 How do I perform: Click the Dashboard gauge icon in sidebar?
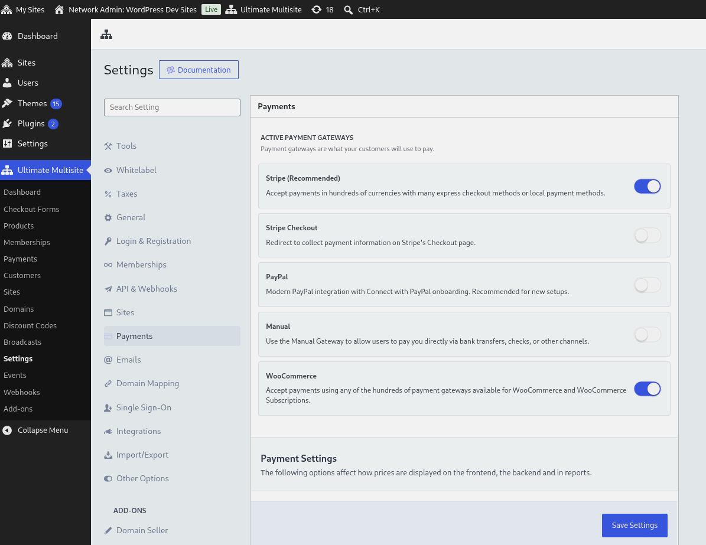point(7,36)
